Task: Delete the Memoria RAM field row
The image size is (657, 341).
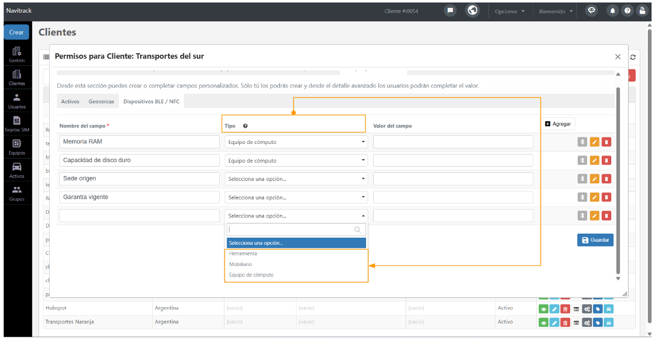Action: click(606, 142)
